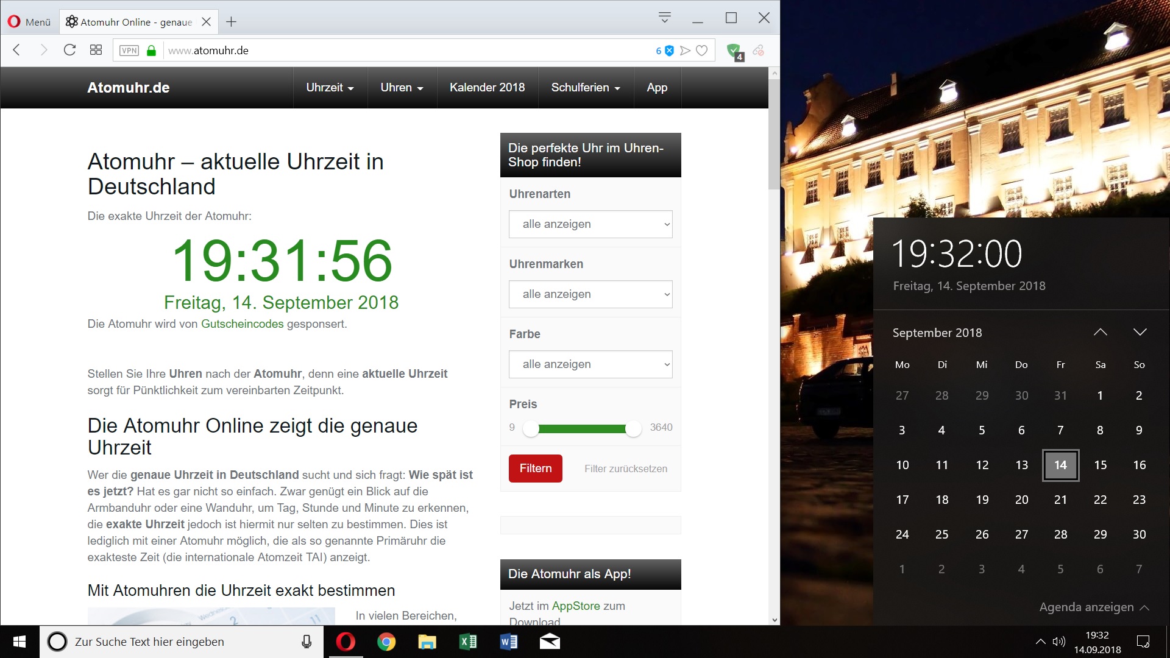Launch Word from the taskbar
1170x658 pixels.
pyautogui.click(x=509, y=642)
